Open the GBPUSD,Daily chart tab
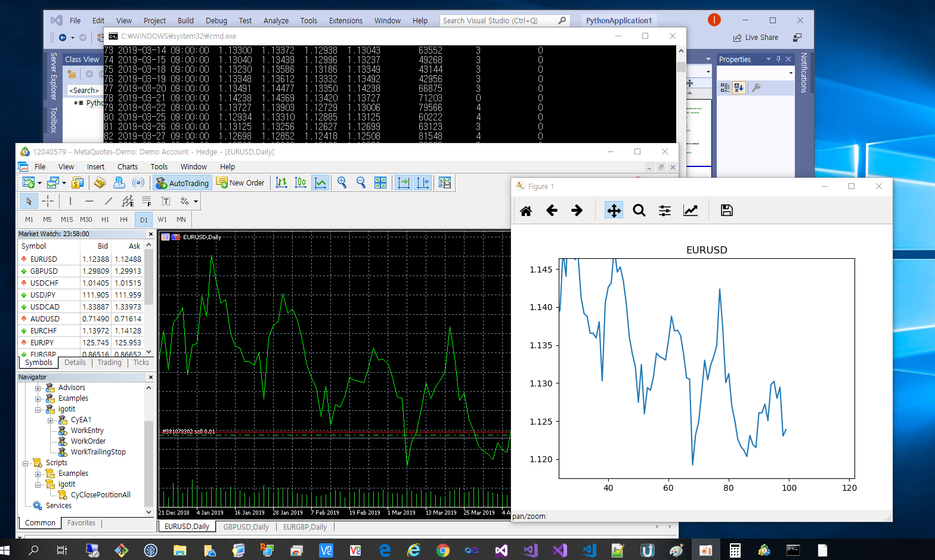The width and height of the screenshot is (935, 560). pyautogui.click(x=246, y=527)
